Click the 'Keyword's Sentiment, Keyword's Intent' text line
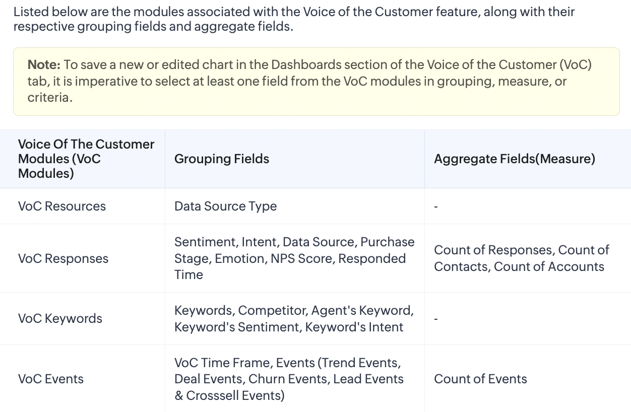The image size is (631, 412). tap(288, 327)
